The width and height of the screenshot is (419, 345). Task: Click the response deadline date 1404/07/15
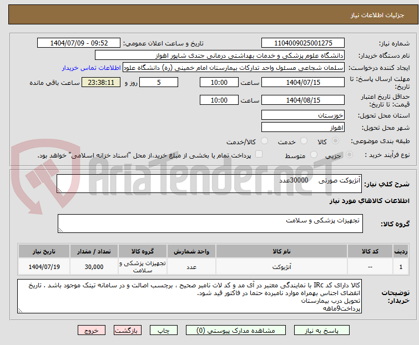pyautogui.click(x=303, y=82)
